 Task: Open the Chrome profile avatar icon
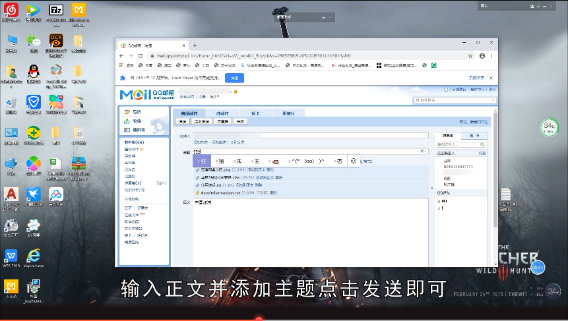click(x=482, y=56)
